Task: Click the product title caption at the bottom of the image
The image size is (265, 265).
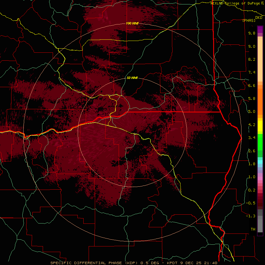Action: [x=134, y=263]
